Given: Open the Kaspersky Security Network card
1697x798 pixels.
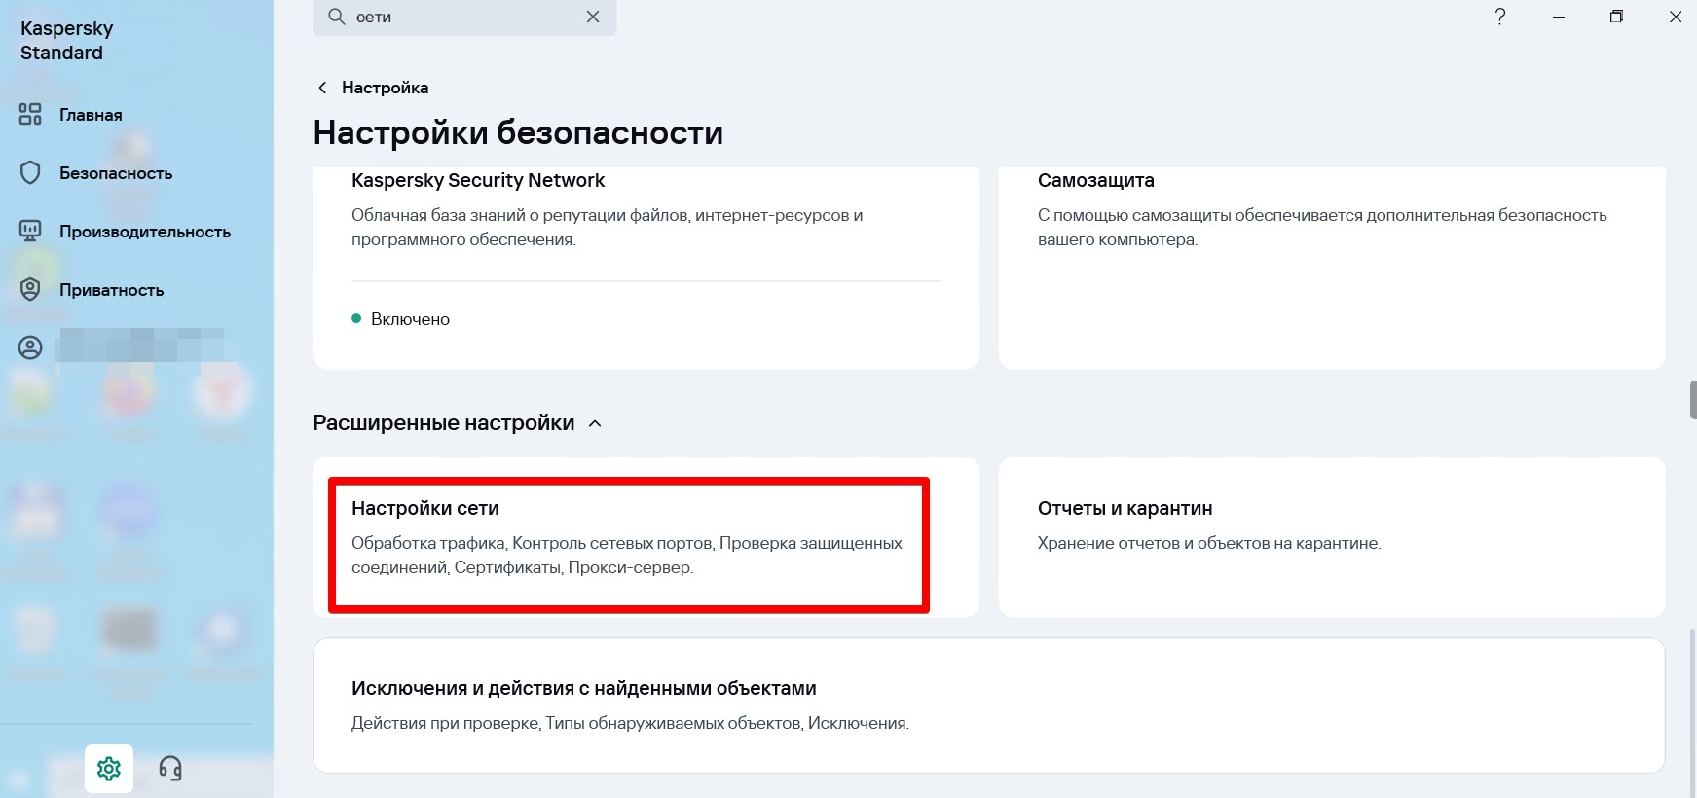Looking at the screenshot, I should [x=646, y=268].
